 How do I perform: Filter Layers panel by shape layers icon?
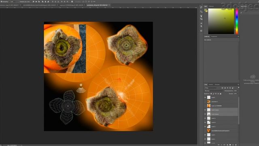(230, 88)
